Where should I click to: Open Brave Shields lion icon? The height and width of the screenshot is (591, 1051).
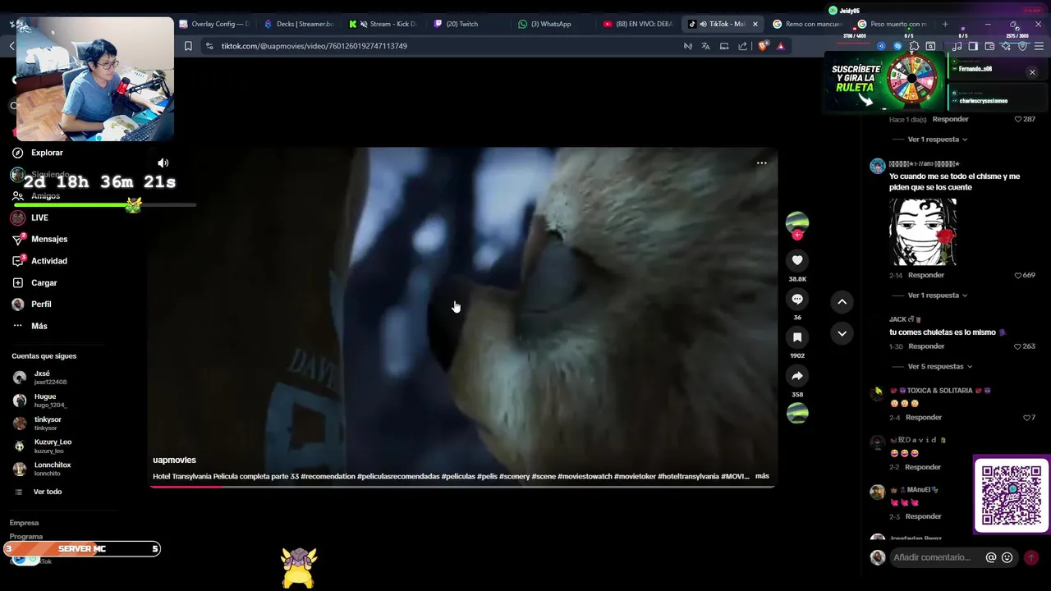point(762,46)
